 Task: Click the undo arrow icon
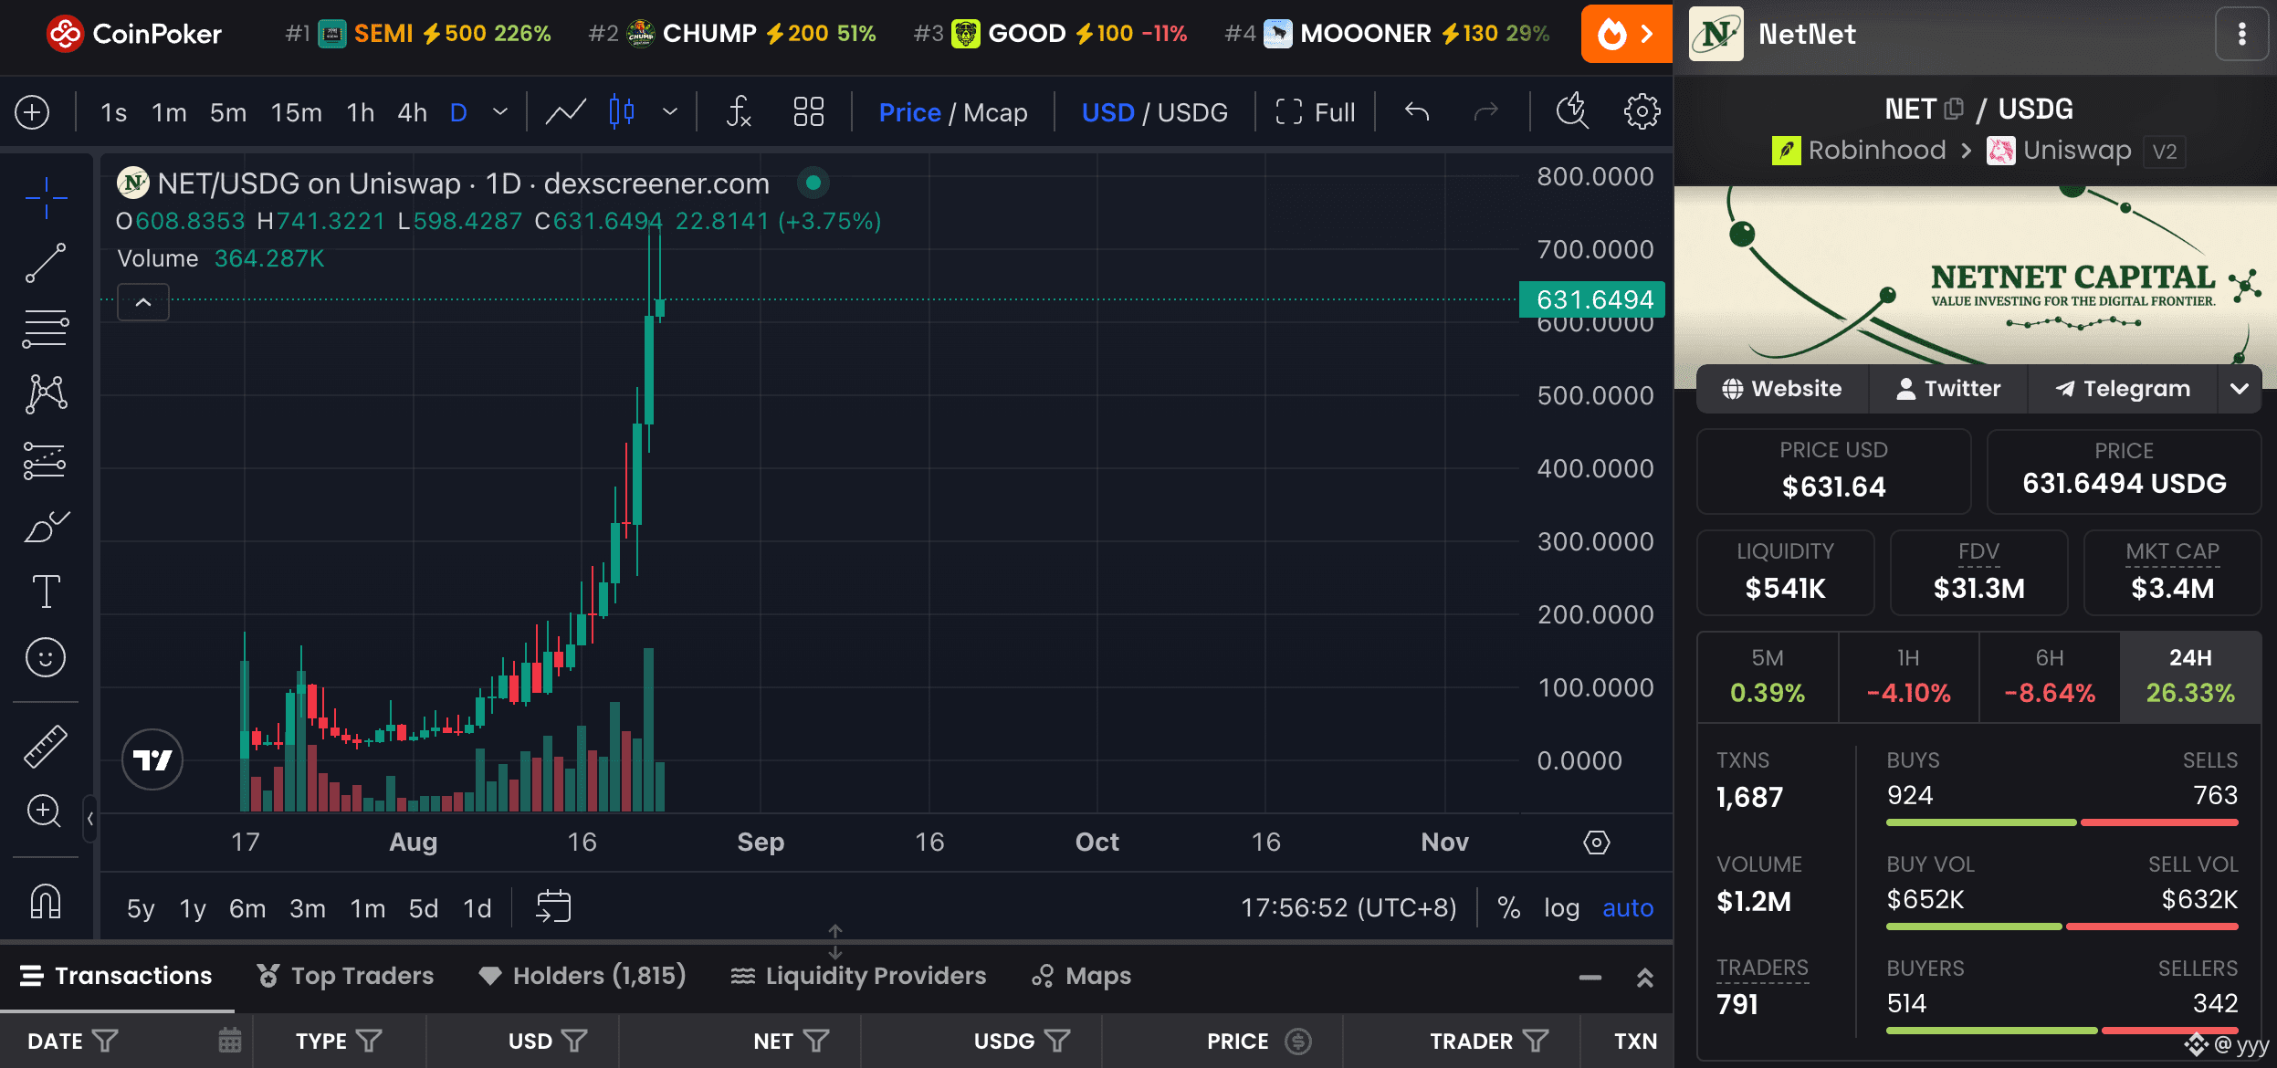click(1417, 112)
